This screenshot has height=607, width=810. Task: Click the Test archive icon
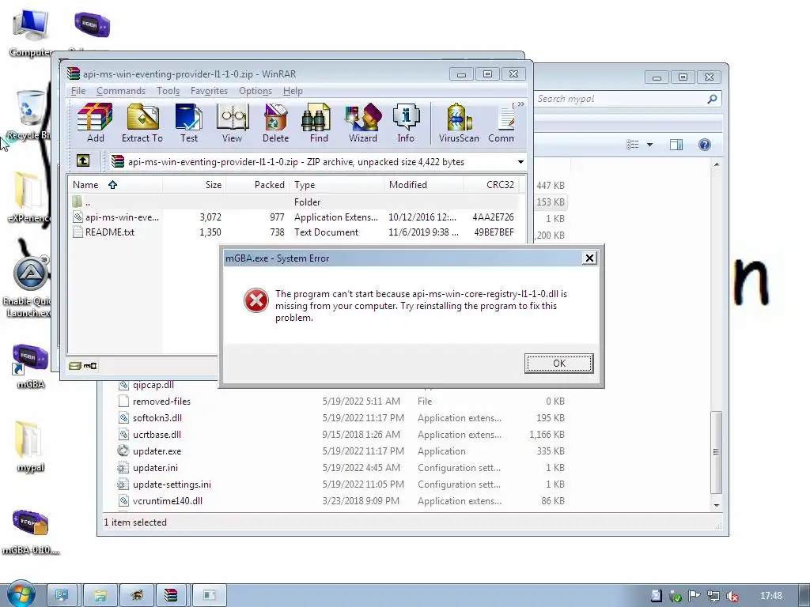coord(188,123)
